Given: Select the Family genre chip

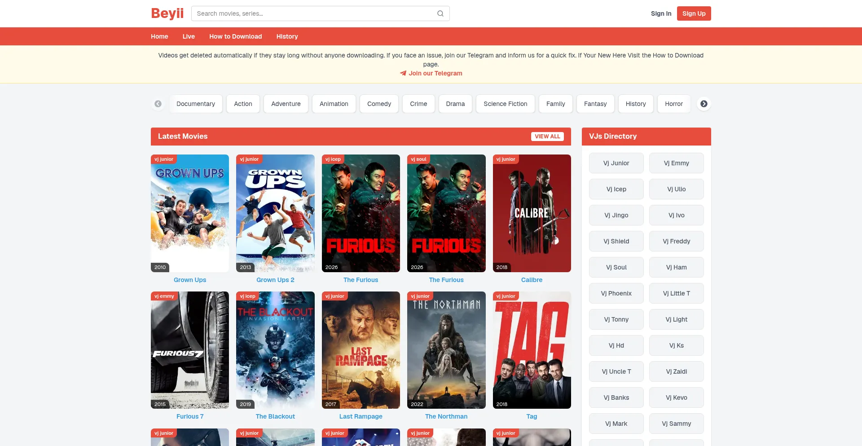Looking at the screenshot, I should tap(556, 104).
